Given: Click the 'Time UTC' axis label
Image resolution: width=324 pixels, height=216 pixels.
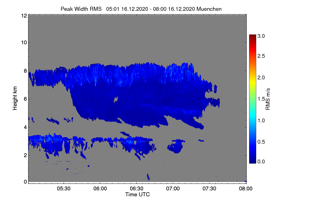Looking at the screenshot, I should tap(137, 194).
